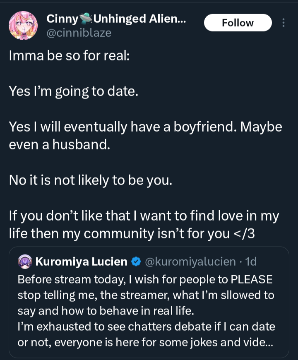Viewport: 298px width, 360px height.
Task: Click the "Yes I'm going to date." line
Action: click(73, 91)
